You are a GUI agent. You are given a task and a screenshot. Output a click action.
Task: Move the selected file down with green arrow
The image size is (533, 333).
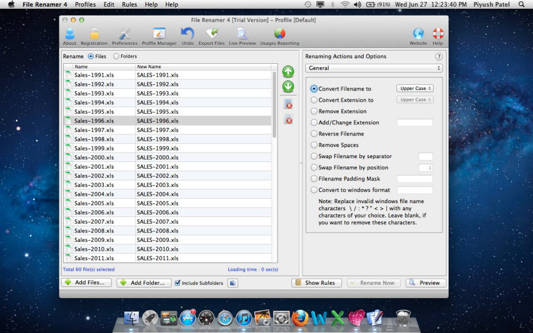tap(288, 87)
